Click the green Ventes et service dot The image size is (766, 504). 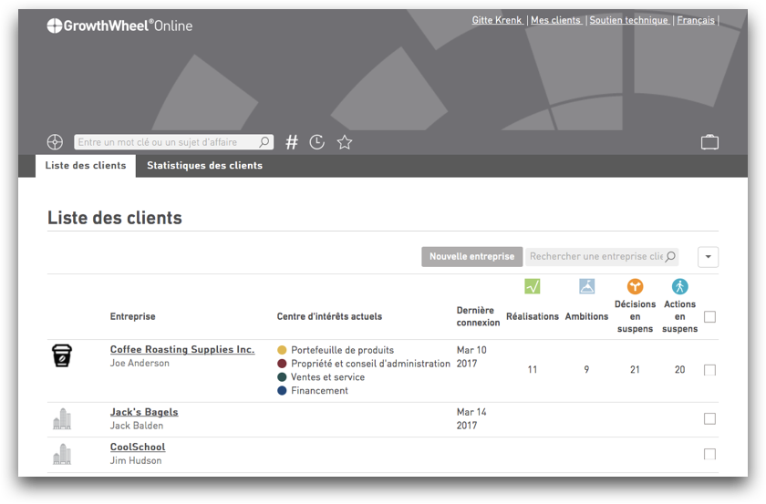pos(282,377)
